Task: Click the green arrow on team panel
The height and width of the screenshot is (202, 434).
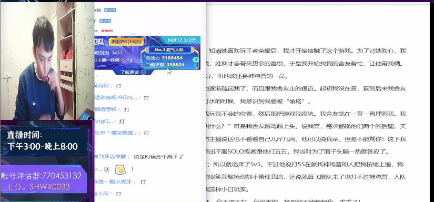Action: 196,60
